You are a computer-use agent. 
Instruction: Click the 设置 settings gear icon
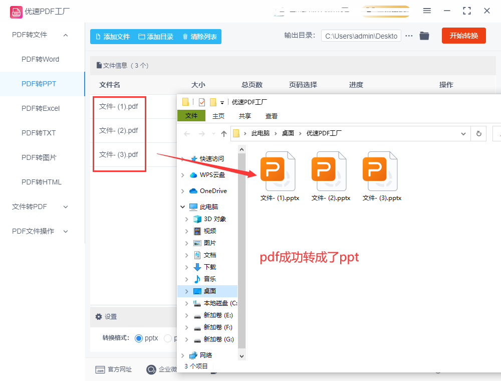click(x=99, y=317)
